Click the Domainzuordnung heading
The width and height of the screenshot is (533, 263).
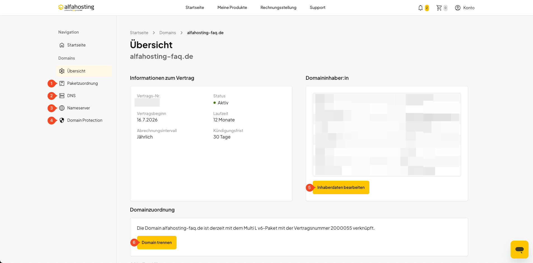[152, 210]
